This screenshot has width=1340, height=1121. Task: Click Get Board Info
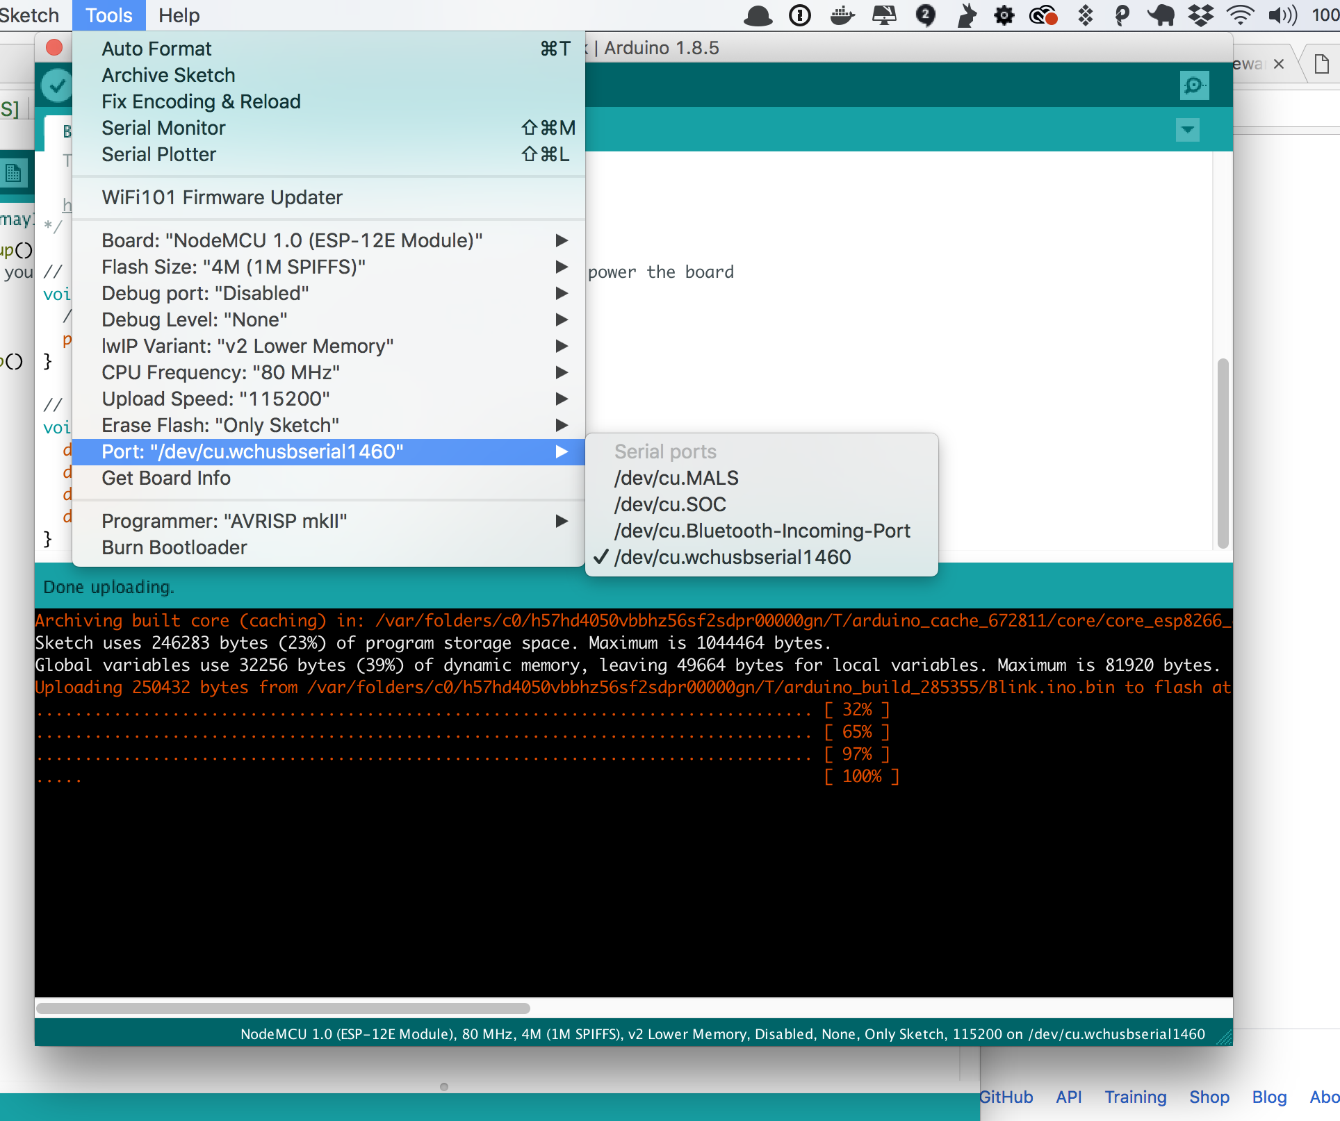[x=166, y=478]
